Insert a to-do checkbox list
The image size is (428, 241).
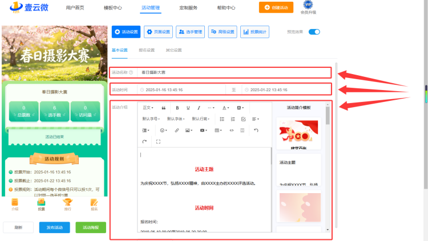click(x=243, y=119)
